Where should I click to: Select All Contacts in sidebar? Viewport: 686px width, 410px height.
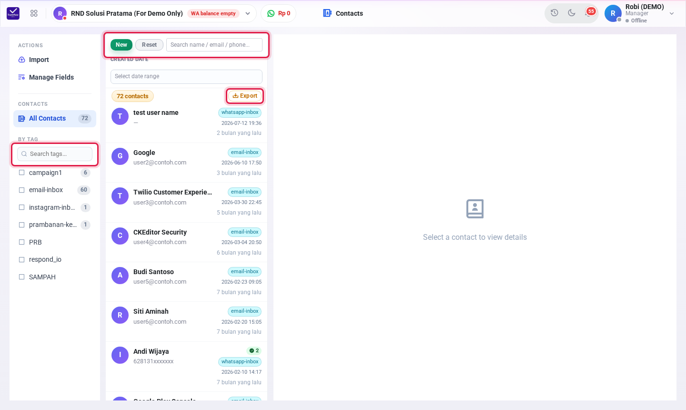[55, 118]
